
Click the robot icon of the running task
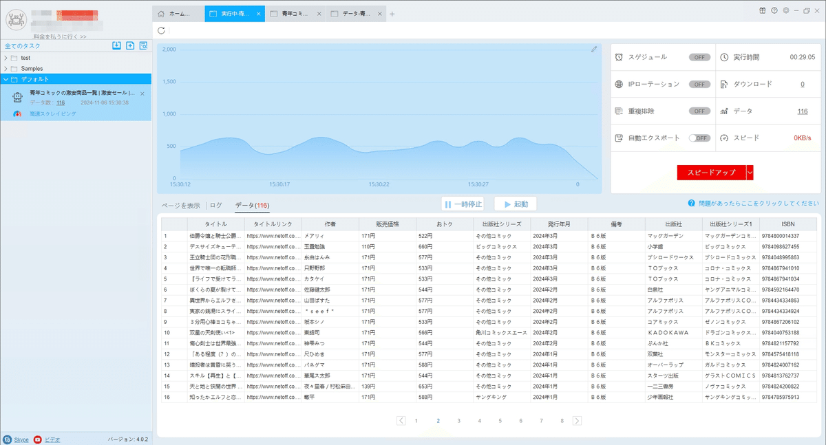19,98
